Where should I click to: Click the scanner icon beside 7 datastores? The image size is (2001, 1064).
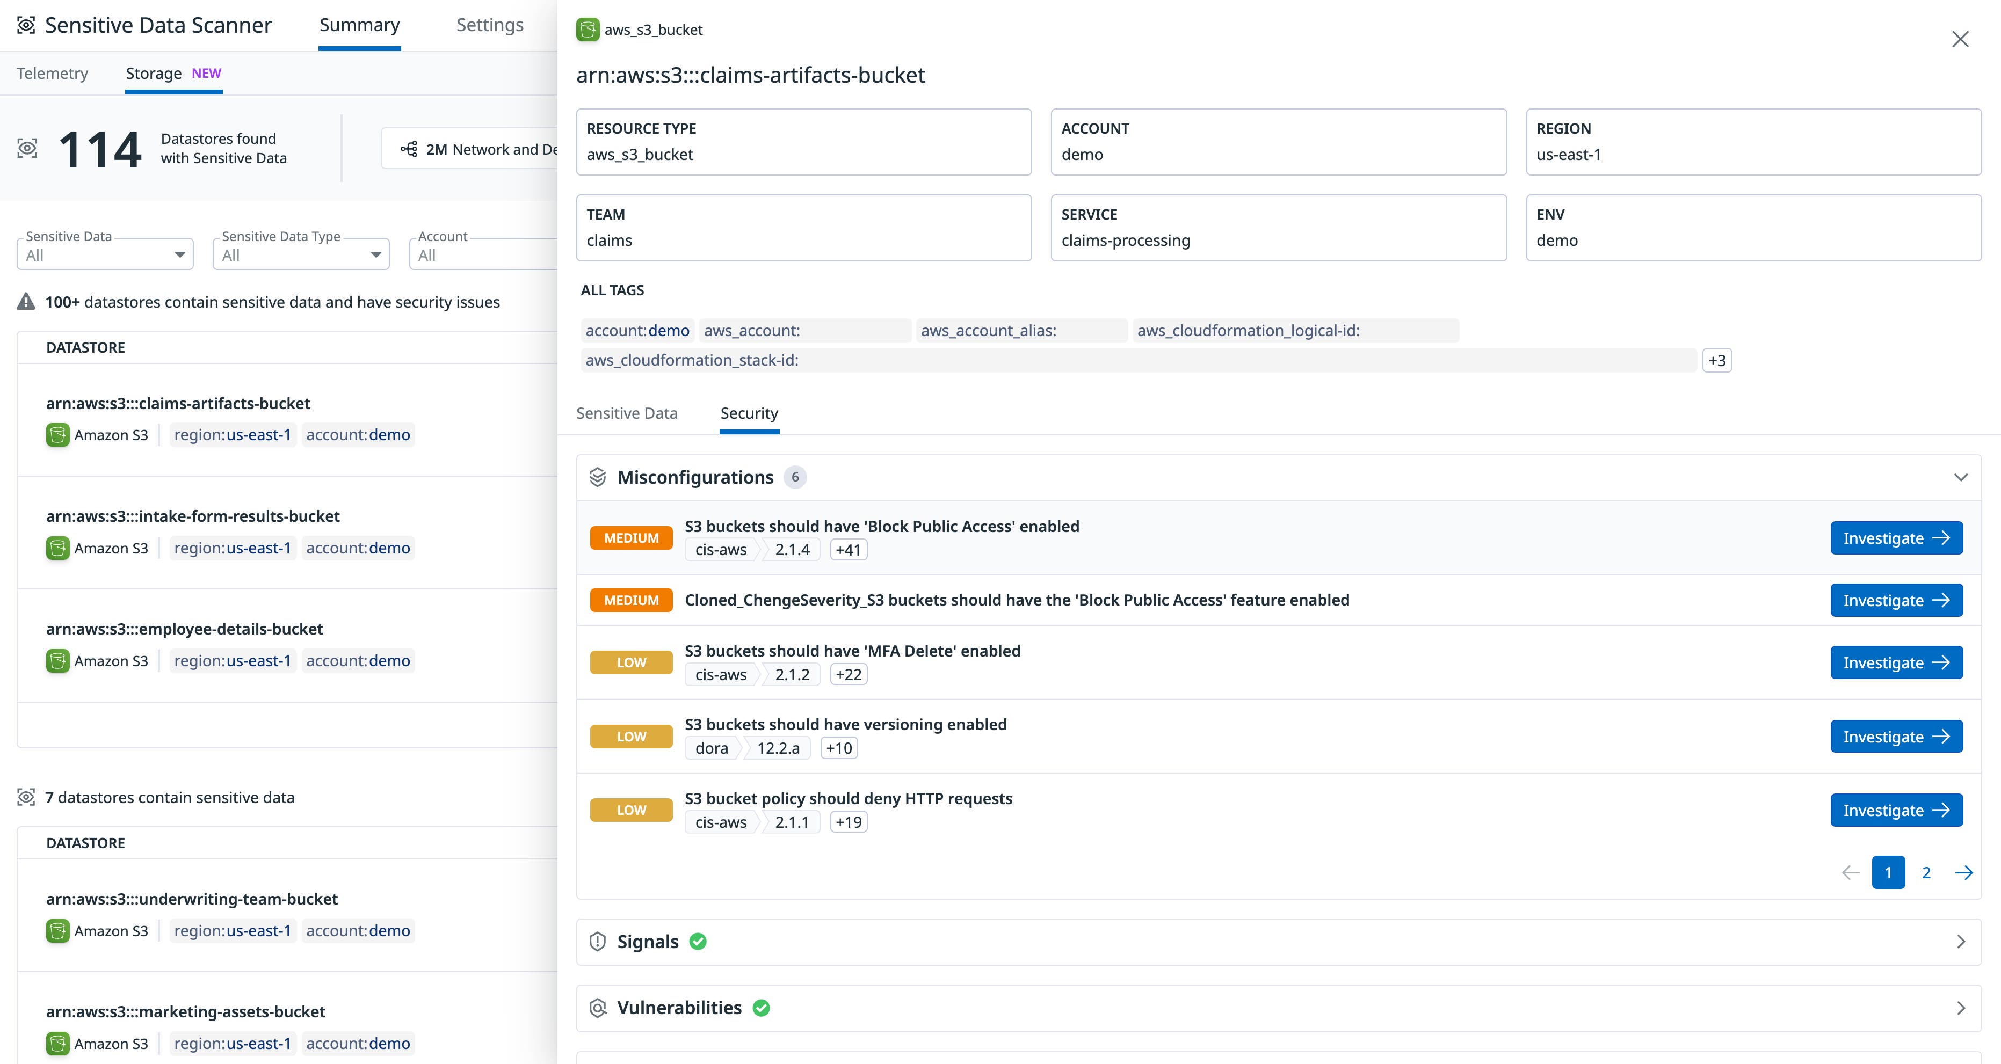tap(26, 797)
